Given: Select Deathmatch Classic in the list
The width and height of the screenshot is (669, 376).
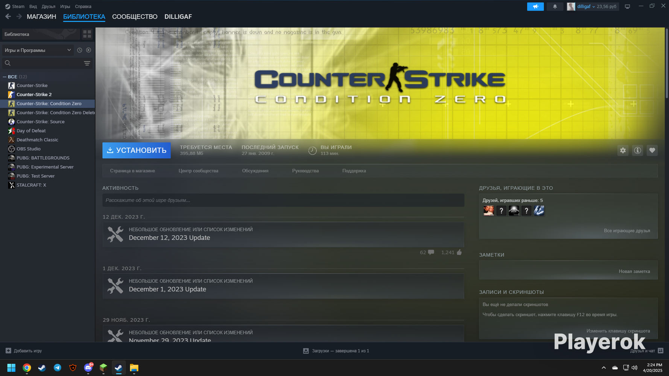Looking at the screenshot, I should click(47, 139).
